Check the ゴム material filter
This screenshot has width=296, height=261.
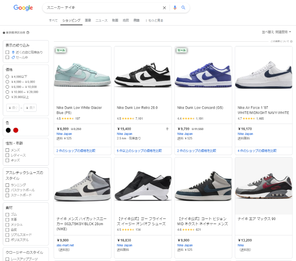(7, 215)
